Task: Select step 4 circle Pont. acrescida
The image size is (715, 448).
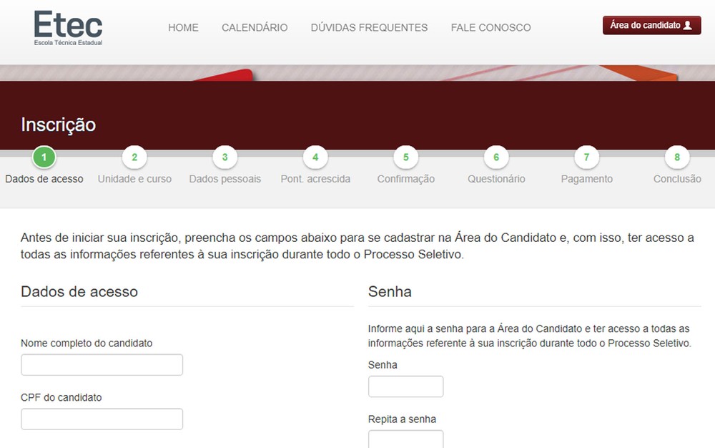Action: 315,157
